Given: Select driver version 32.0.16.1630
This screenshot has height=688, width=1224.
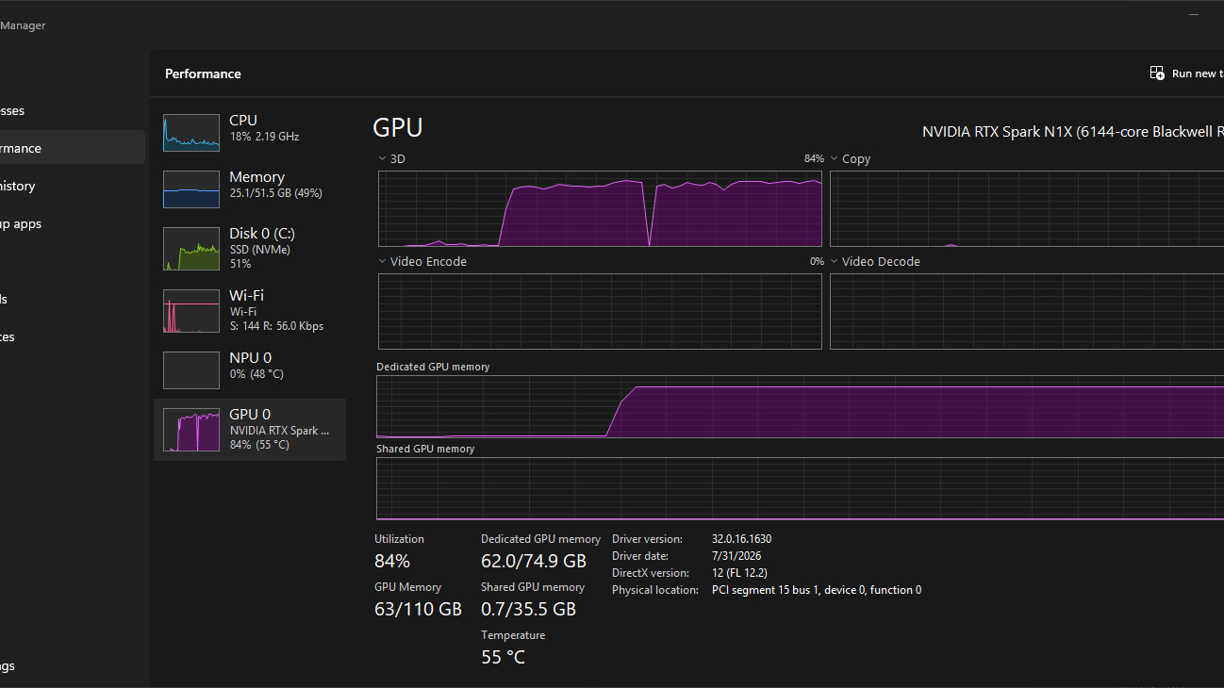Looking at the screenshot, I should 741,539.
